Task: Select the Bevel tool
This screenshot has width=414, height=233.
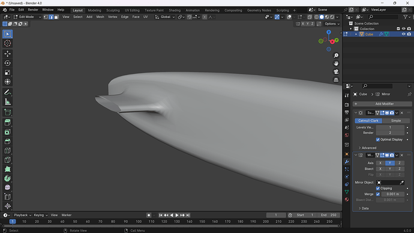Action: click(7, 141)
